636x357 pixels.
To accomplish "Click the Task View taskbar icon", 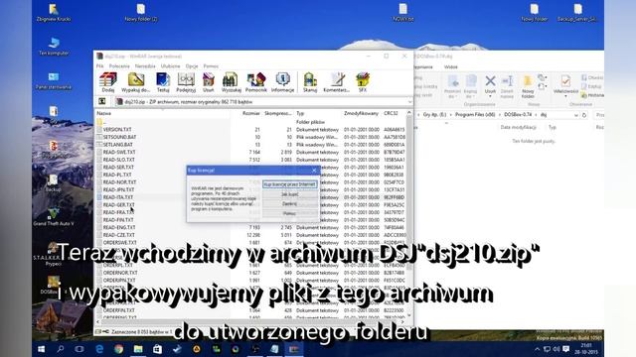I will click(x=79, y=349).
